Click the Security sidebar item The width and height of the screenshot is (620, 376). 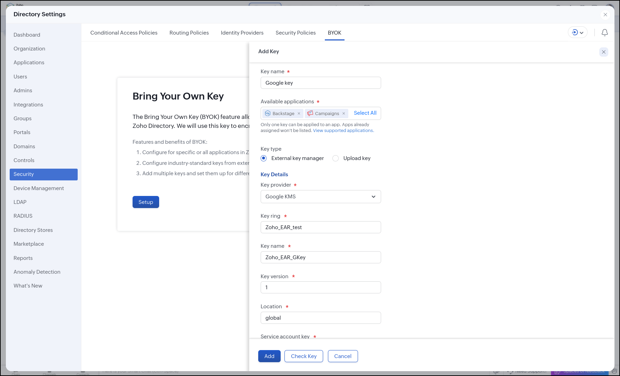[x=43, y=175]
